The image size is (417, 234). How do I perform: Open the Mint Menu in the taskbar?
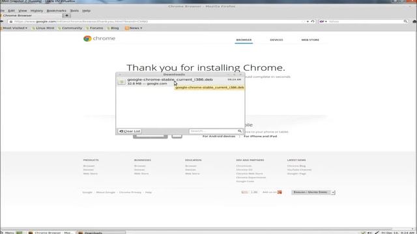point(7,233)
